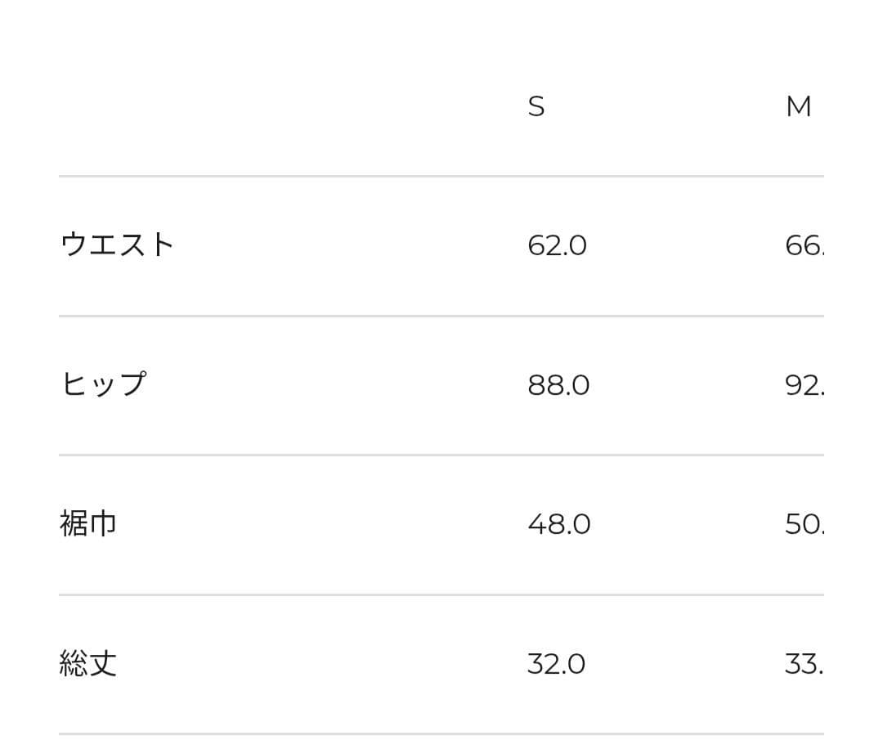Click the divider line below the 総丈 row

441,733
